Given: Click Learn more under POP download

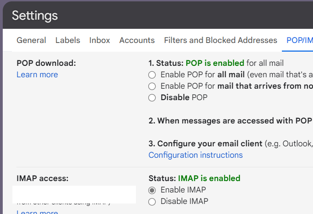Looking at the screenshot, I should (37, 75).
